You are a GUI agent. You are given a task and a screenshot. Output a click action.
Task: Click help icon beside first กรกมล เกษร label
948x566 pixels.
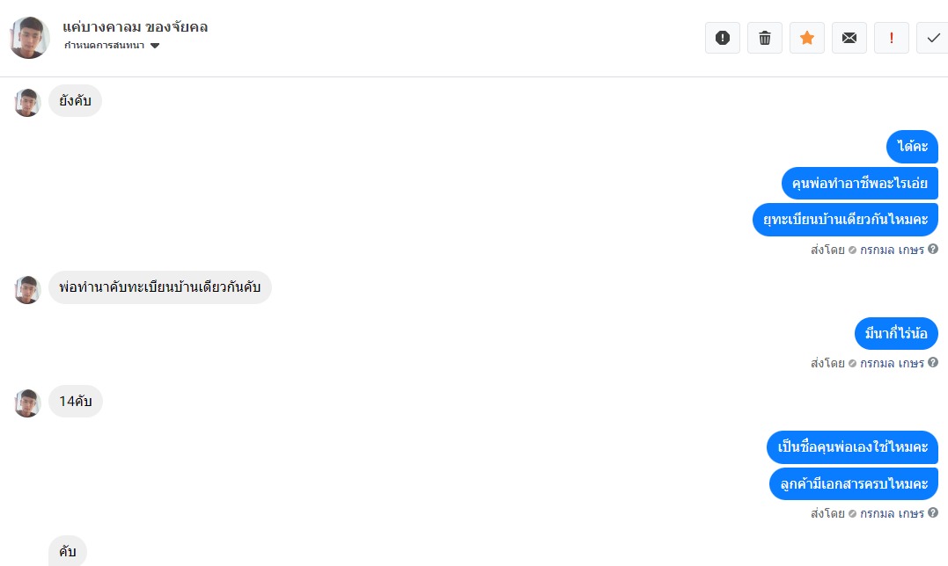[933, 250]
